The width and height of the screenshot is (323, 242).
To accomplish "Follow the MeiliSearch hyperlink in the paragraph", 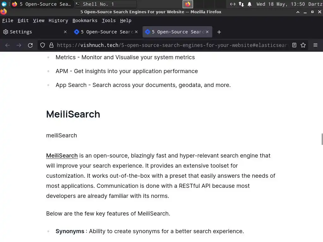I will click(x=62, y=156).
